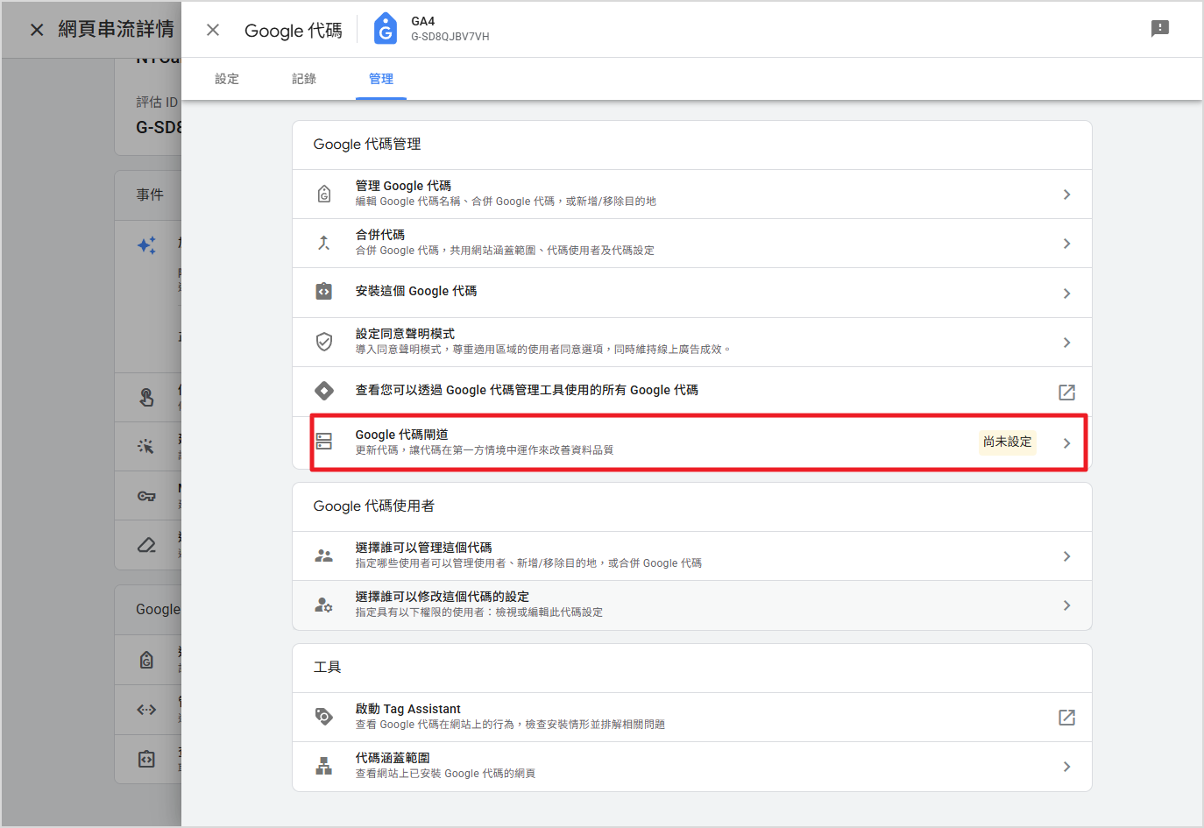Expand the 設定同意聲明模式 chevron
The image size is (1204, 828).
1066,343
